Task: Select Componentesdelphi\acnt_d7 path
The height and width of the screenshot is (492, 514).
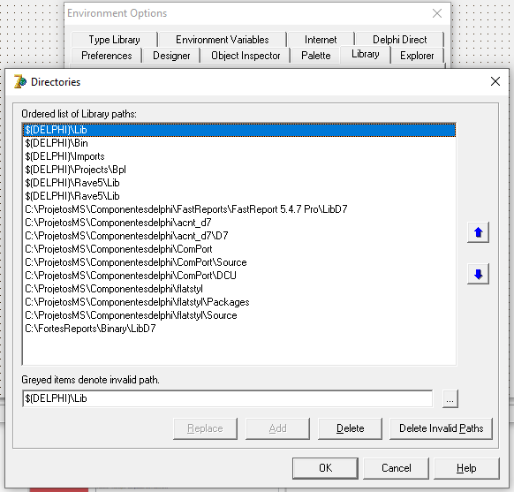Action: 239,223
